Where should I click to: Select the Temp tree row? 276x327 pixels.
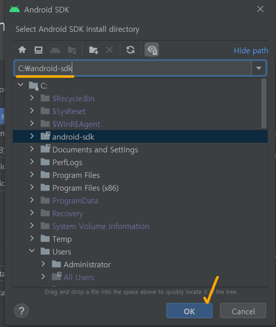(x=140, y=239)
